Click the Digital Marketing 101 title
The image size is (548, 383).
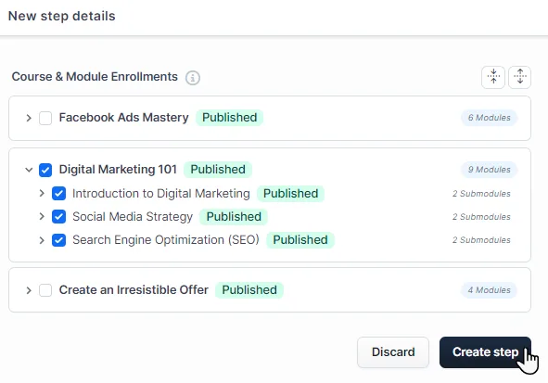click(118, 170)
